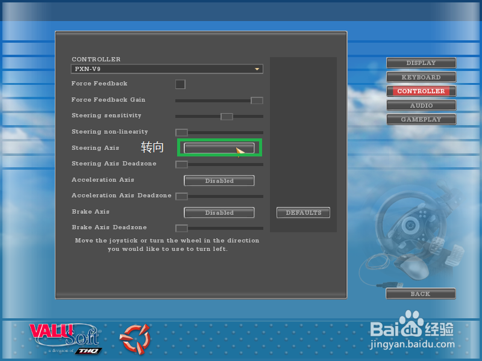This screenshot has height=361, width=482.
Task: Click the Steering Axis Deadzone slider handle
Action: pos(182,164)
